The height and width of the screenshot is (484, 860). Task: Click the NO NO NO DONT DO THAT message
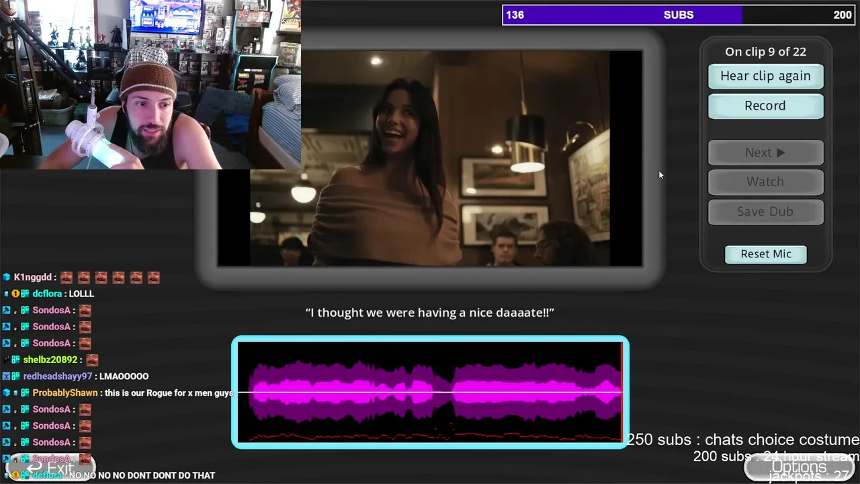(x=142, y=475)
